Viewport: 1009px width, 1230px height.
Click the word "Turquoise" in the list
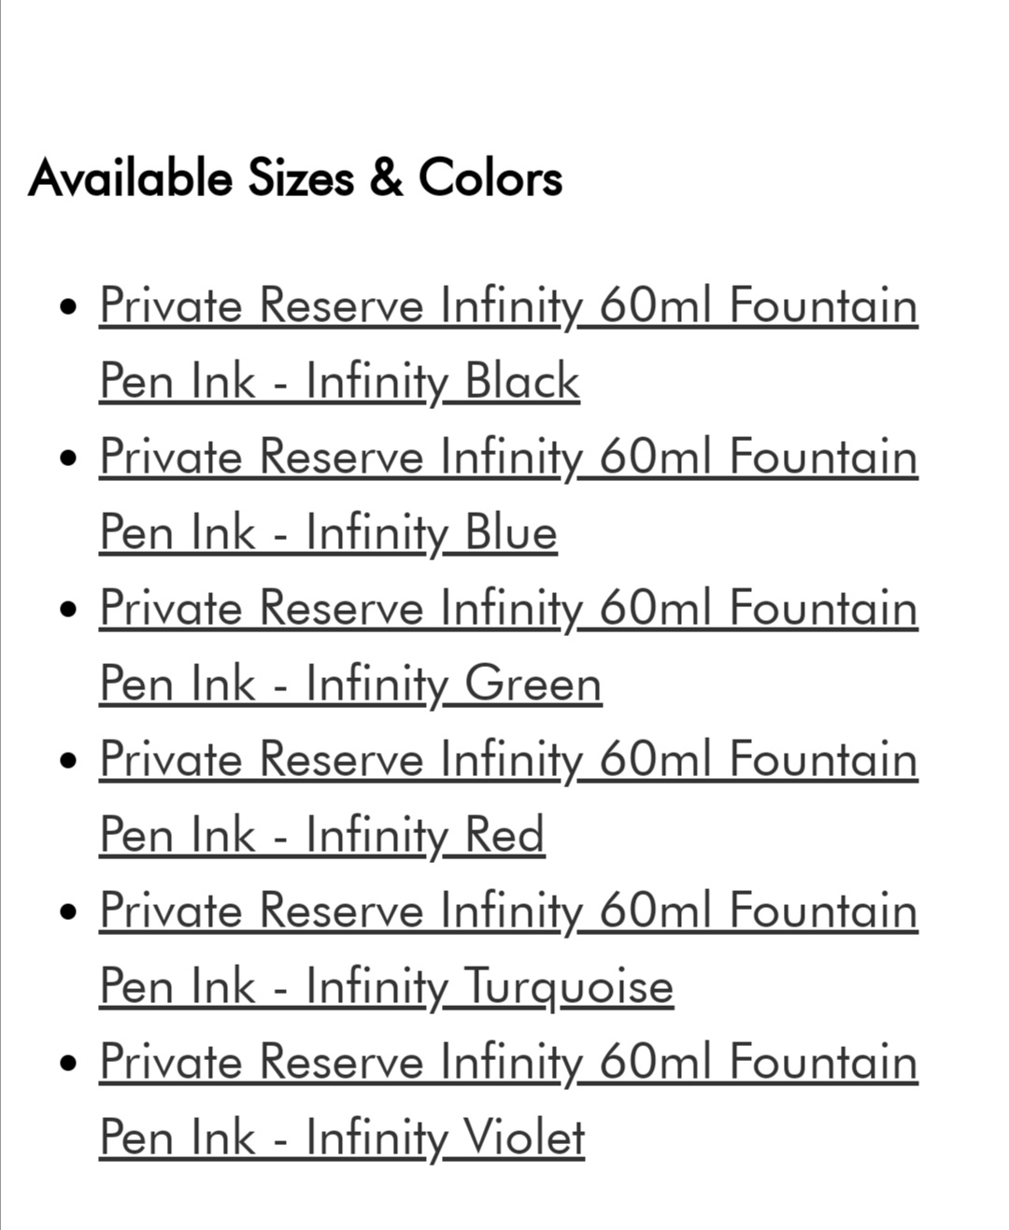pos(568,987)
